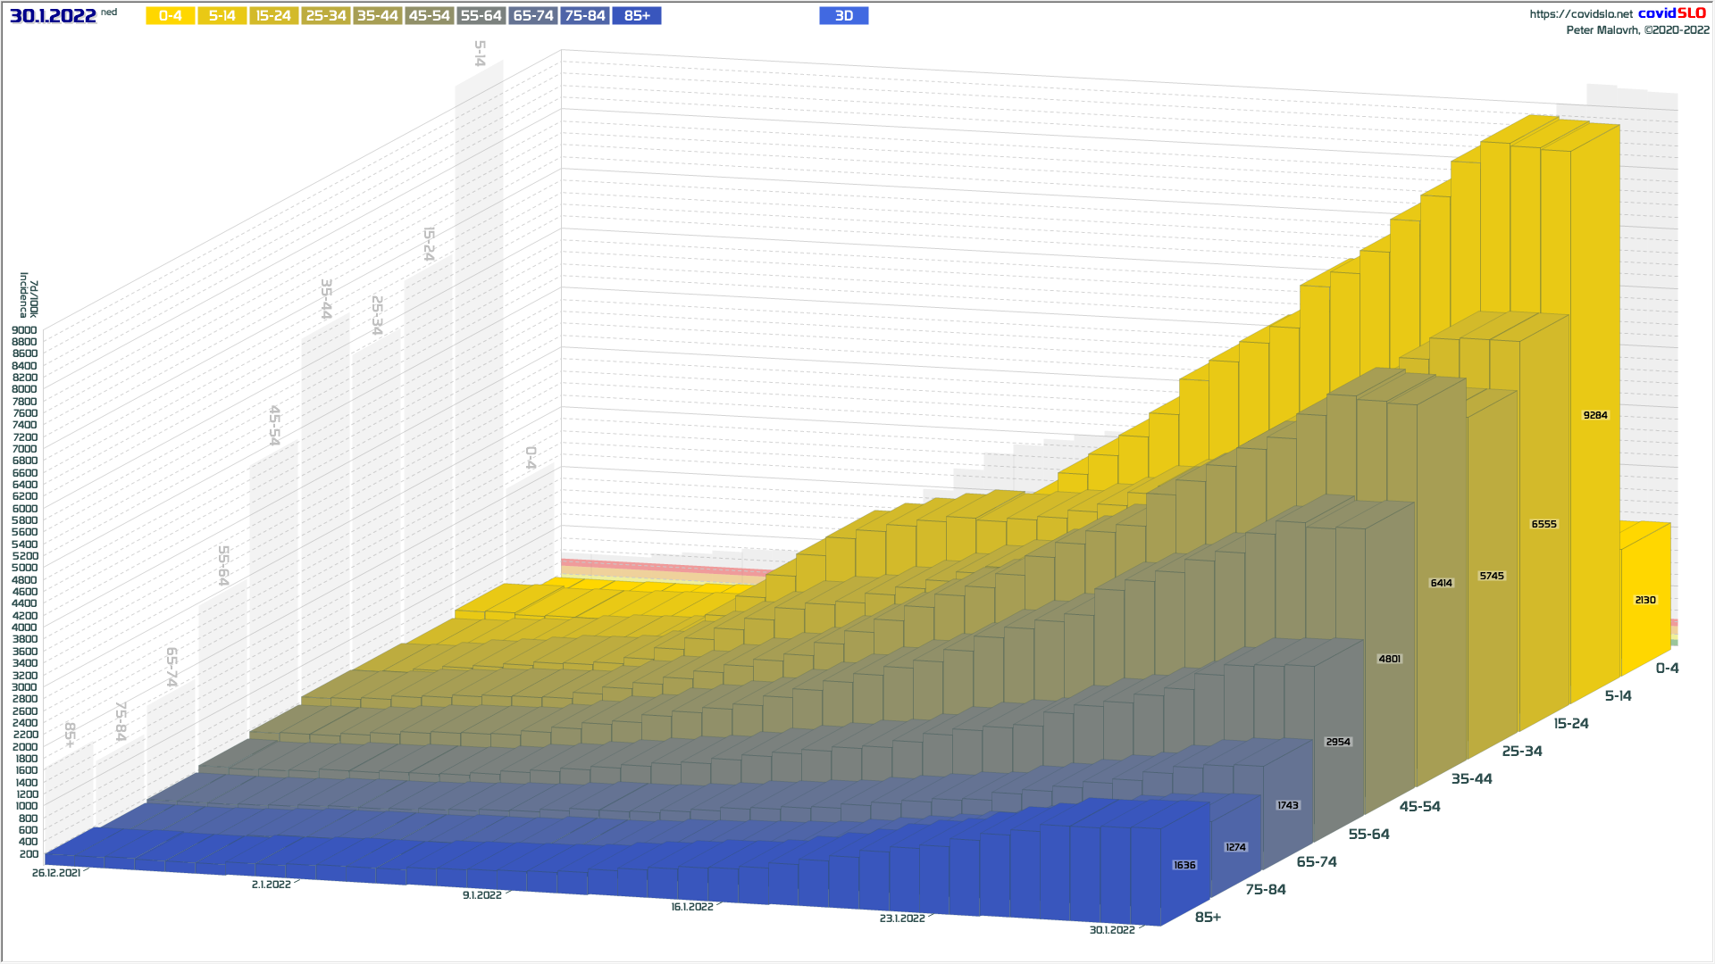The image size is (1715, 964).
Task: Click the covidSLO logo text
Action: [1671, 13]
